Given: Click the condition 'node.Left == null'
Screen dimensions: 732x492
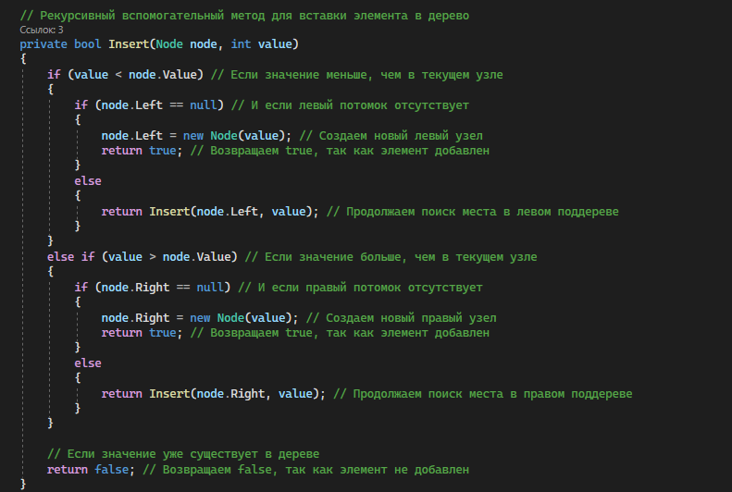Looking at the screenshot, I should click(x=159, y=105).
